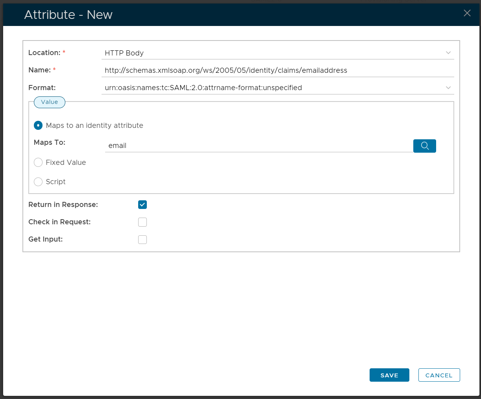The width and height of the screenshot is (481, 399).
Task: Uncheck the Return in Response checkbox
Action: point(142,205)
